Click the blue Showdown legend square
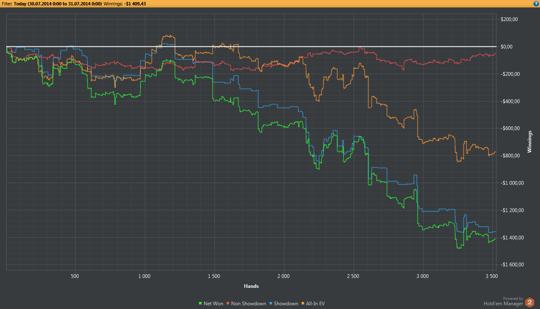This screenshot has width=540, height=309. click(x=271, y=304)
